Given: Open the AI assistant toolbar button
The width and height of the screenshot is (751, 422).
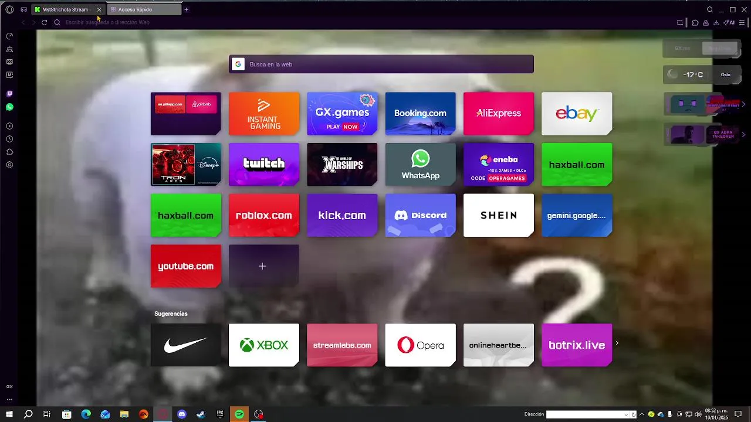Looking at the screenshot, I should pos(729,22).
